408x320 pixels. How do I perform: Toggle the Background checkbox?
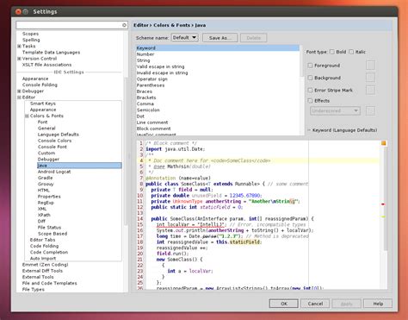[310, 78]
